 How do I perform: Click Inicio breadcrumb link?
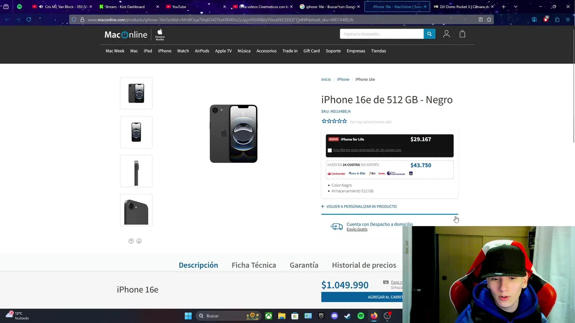(326, 79)
